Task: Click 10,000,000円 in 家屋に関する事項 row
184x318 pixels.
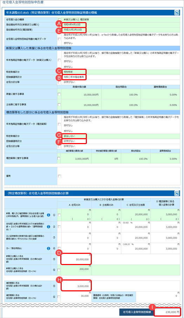Action: point(91,95)
